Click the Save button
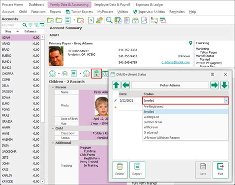Image resolution: width=235 pixels, height=185 pixels. (x=203, y=170)
